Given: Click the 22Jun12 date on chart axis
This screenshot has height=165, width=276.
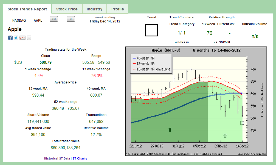Looking at the screenshot, I should (136, 146).
